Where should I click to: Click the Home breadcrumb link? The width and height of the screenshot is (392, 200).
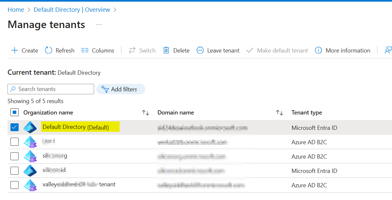click(x=16, y=10)
